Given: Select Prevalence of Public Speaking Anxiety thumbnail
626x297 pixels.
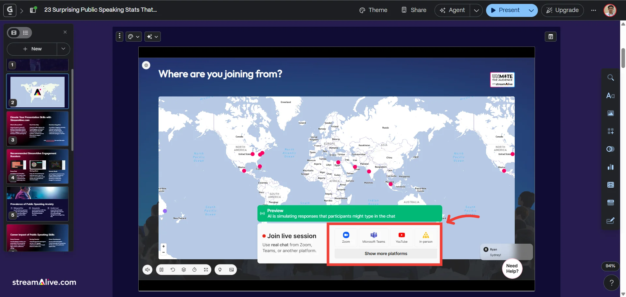Looking at the screenshot, I should pos(38,204).
